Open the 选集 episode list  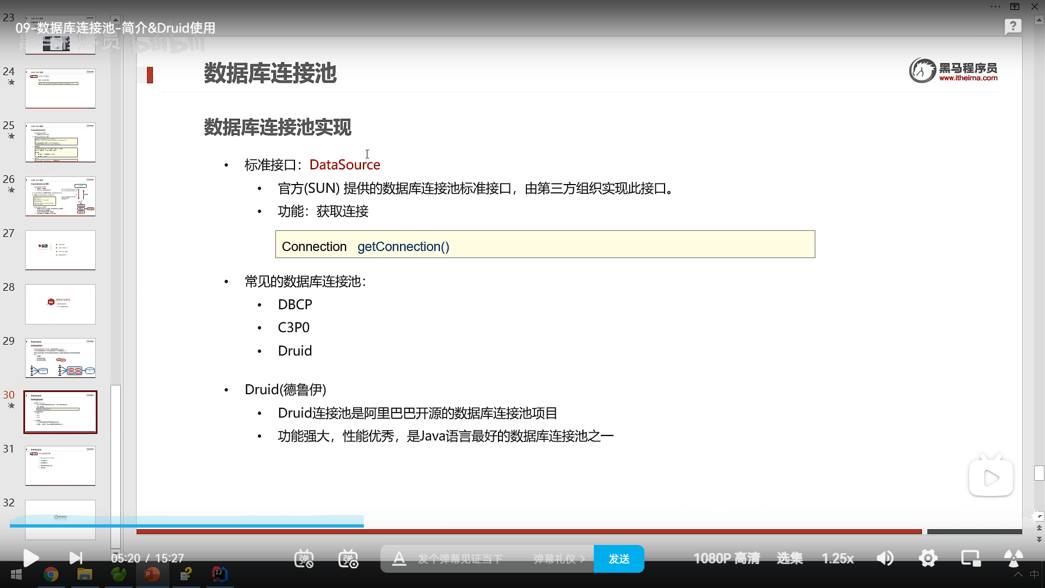(789, 559)
